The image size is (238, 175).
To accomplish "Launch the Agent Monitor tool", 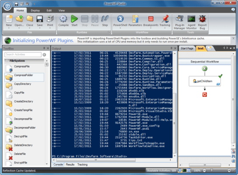I will (x=191, y=19).
